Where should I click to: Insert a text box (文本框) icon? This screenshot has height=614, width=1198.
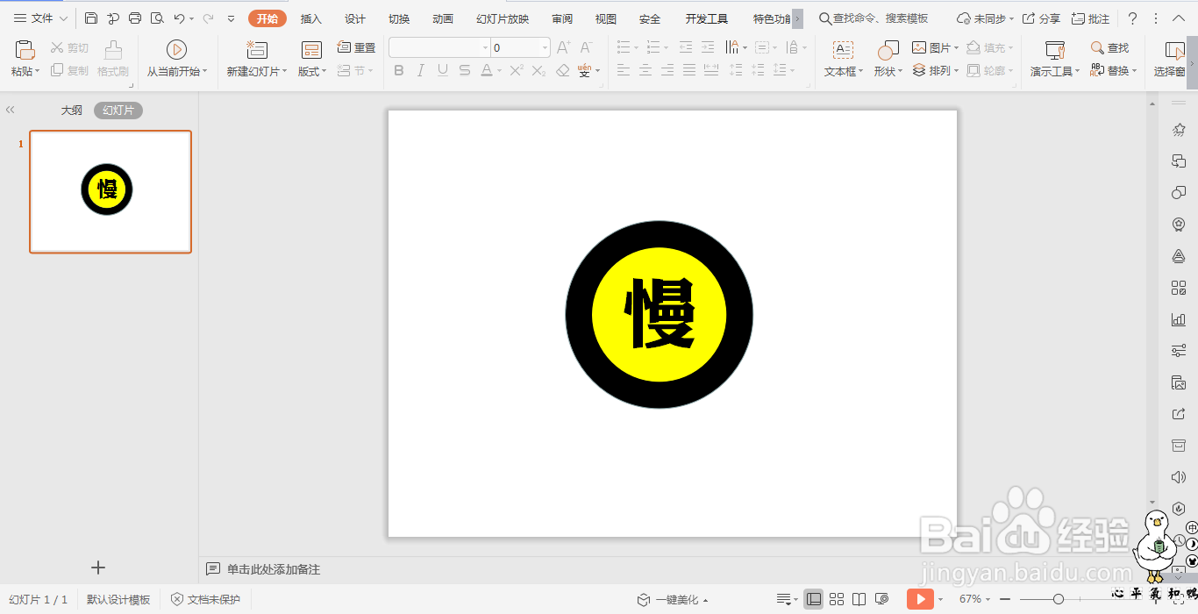[843, 50]
